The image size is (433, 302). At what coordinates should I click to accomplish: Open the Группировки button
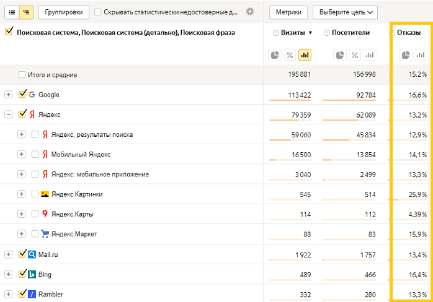coord(64,12)
